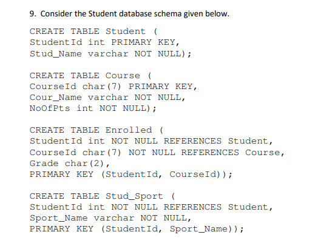
Task: Click 'Cour_Name varchar NOT NULL' line
Action: [107, 98]
